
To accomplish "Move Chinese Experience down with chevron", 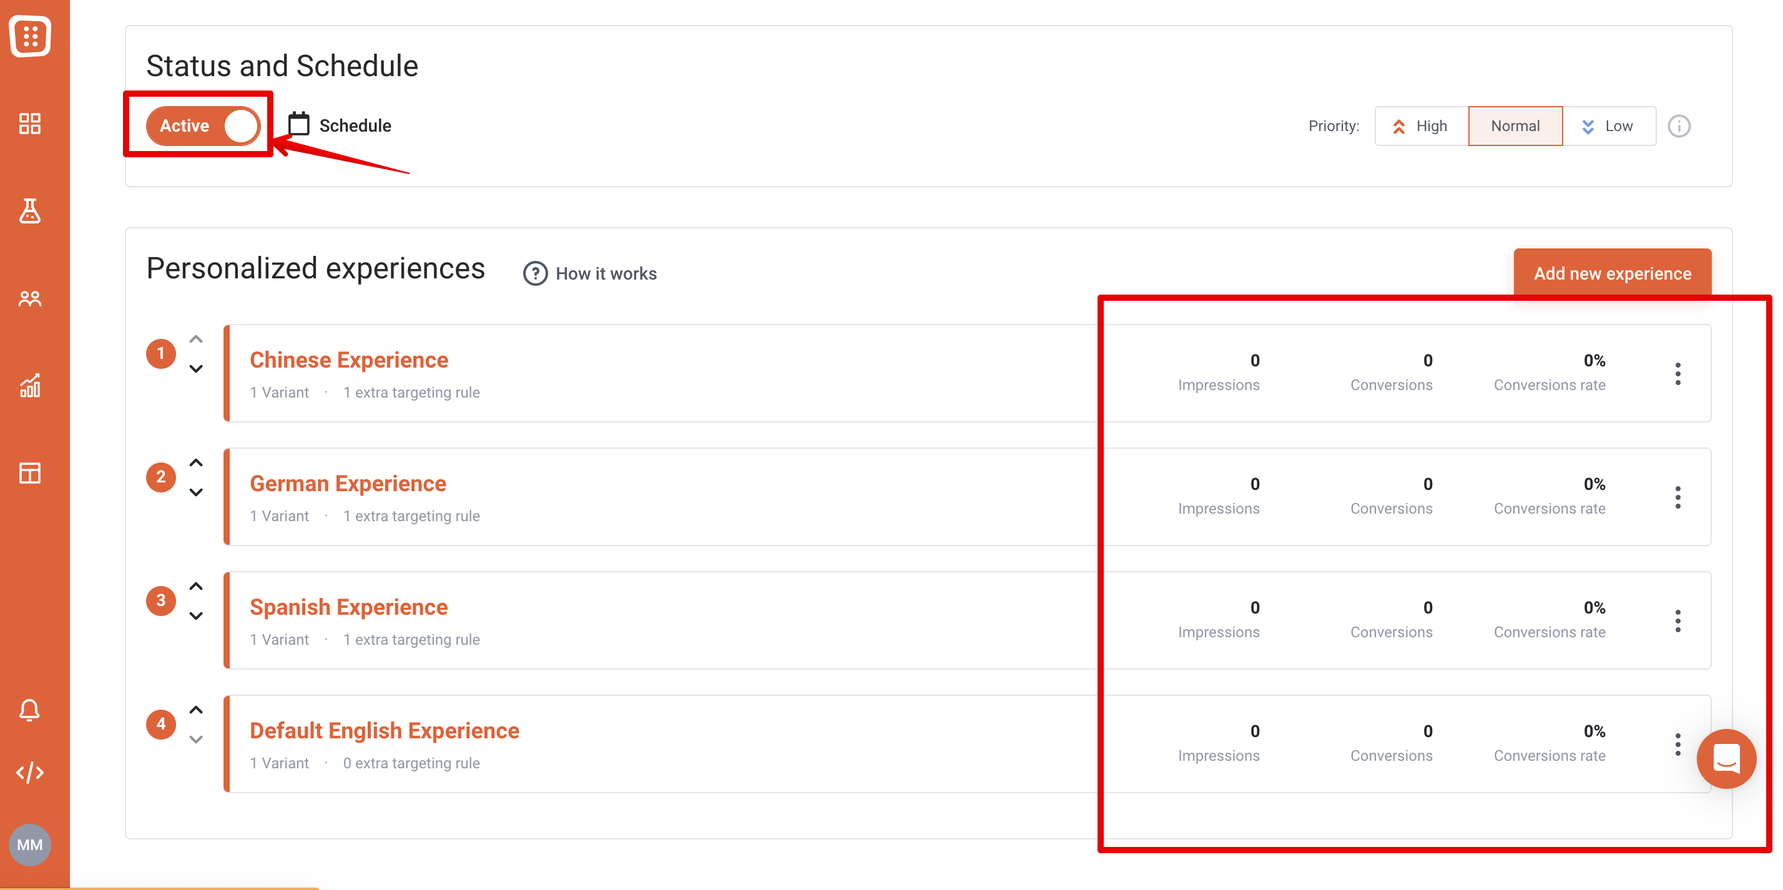I will click(196, 369).
